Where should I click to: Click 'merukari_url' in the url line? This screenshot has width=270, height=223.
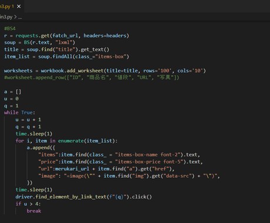pyautogui.click(x=72, y=169)
